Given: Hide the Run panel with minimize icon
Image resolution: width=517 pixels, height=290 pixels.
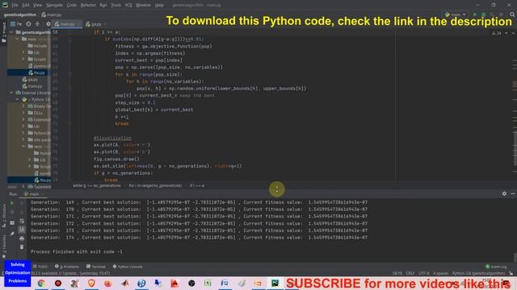Looking at the screenshot, I should pos(513,193).
